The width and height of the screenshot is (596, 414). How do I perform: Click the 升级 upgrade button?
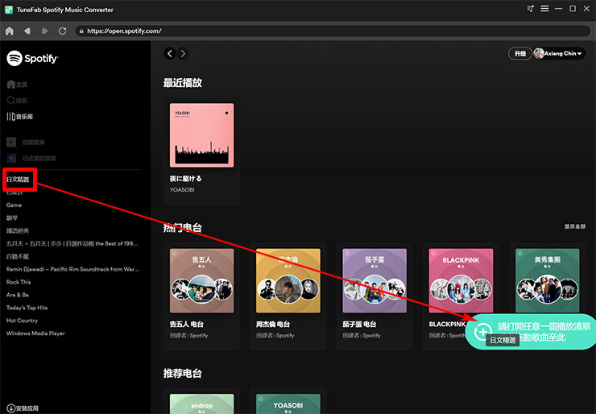point(518,53)
